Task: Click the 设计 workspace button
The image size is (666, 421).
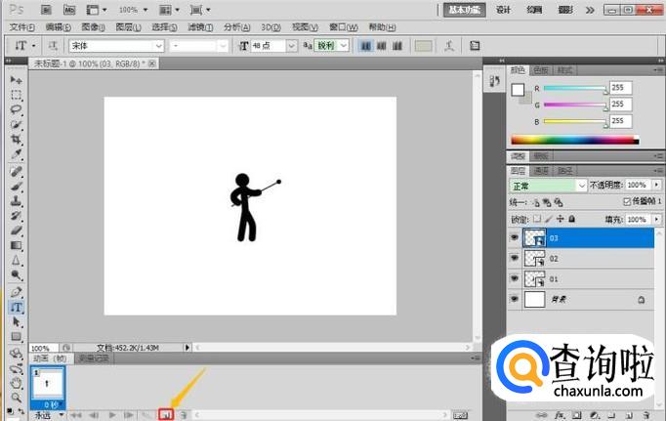Action: (x=503, y=9)
